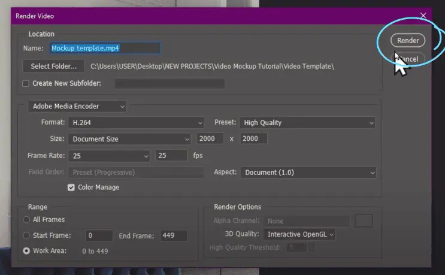This screenshot has width=445, height=275.
Task: Click the Render button
Action: 408,40
